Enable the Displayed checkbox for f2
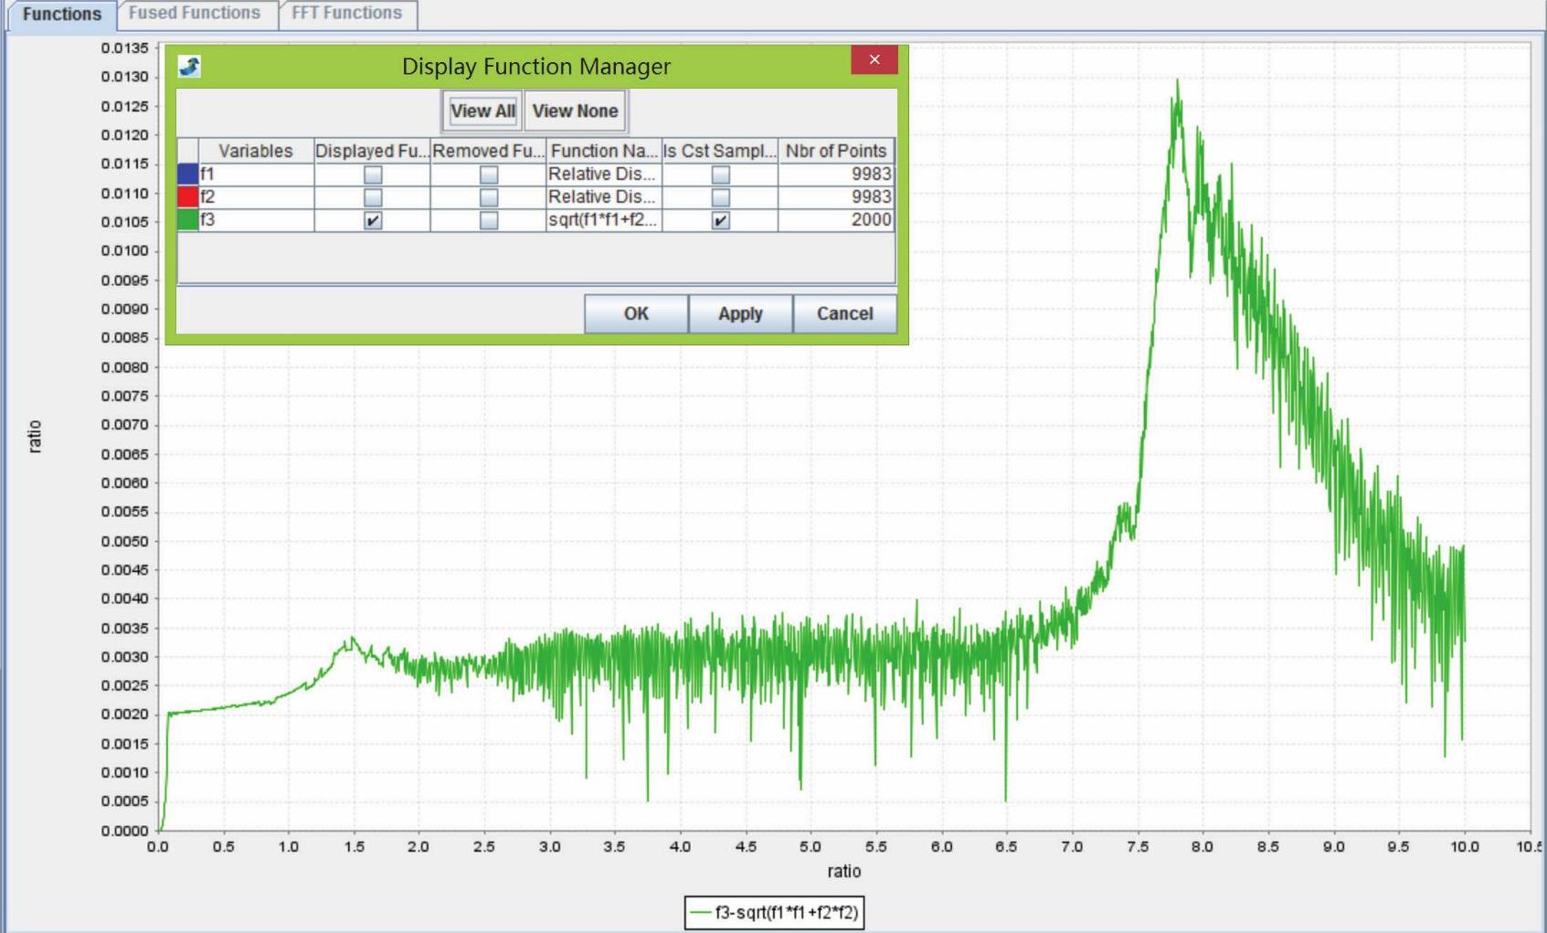The height and width of the screenshot is (933, 1547). 373,197
